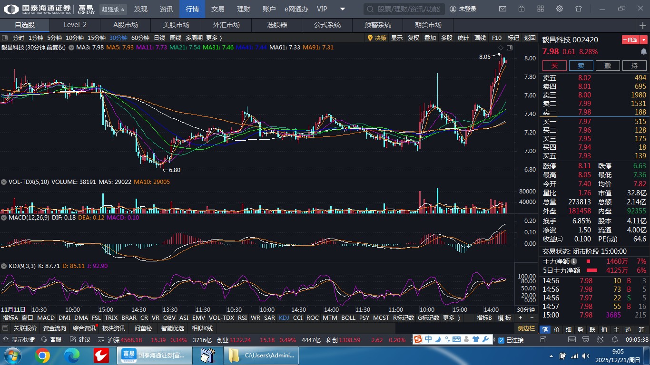
Task: Open the 交易 menu
Action: 217,9
